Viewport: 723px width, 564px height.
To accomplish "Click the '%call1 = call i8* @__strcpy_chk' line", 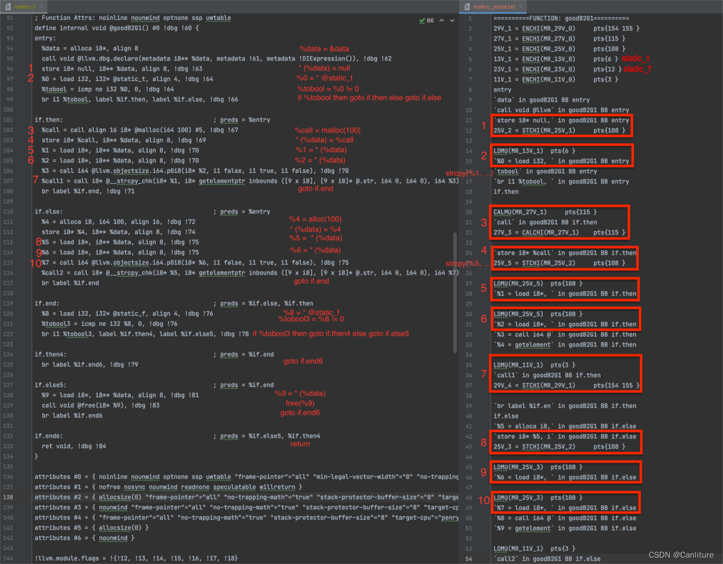I will tap(250, 181).
